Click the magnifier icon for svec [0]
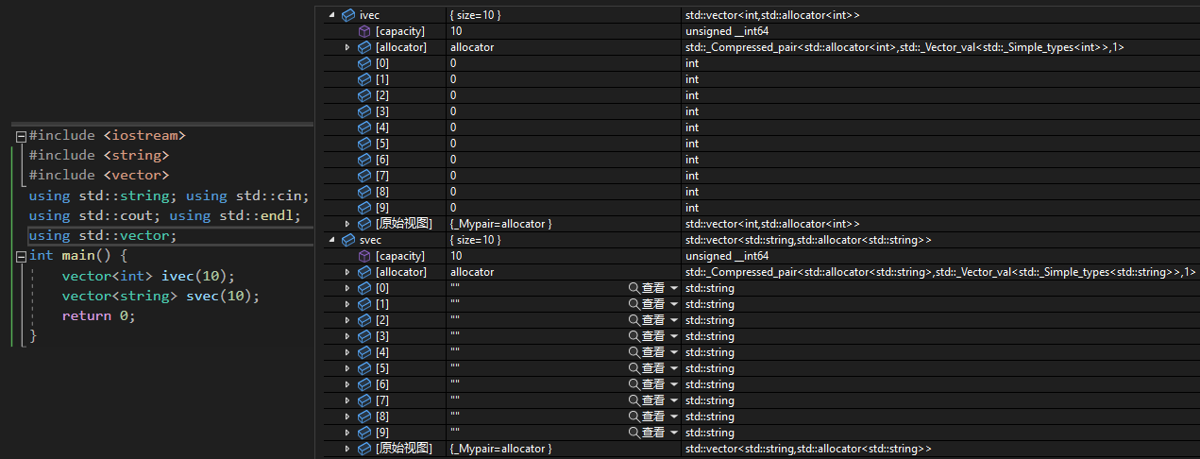 click(x=634, y=288)
